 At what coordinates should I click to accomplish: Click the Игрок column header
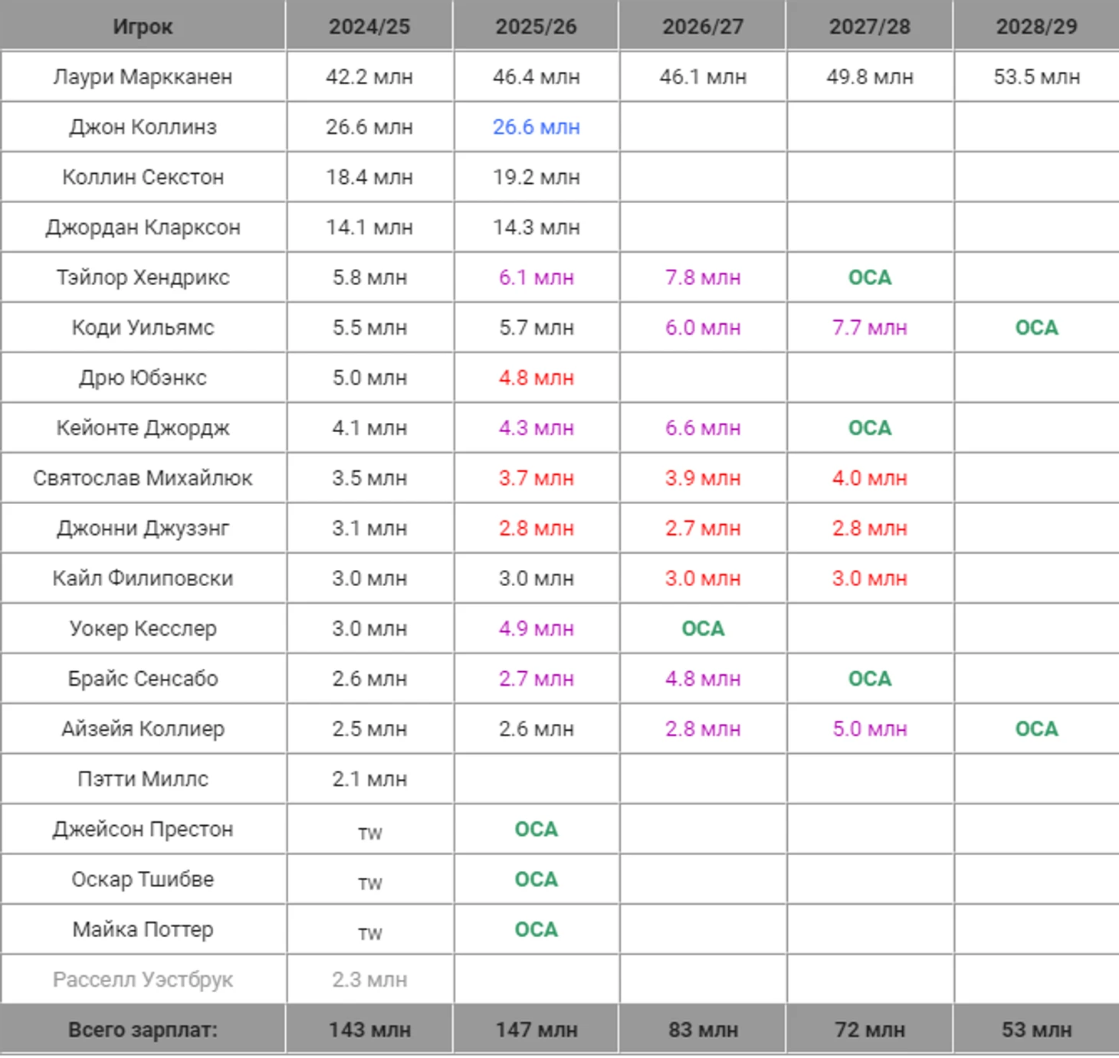(x=143, y=27)
